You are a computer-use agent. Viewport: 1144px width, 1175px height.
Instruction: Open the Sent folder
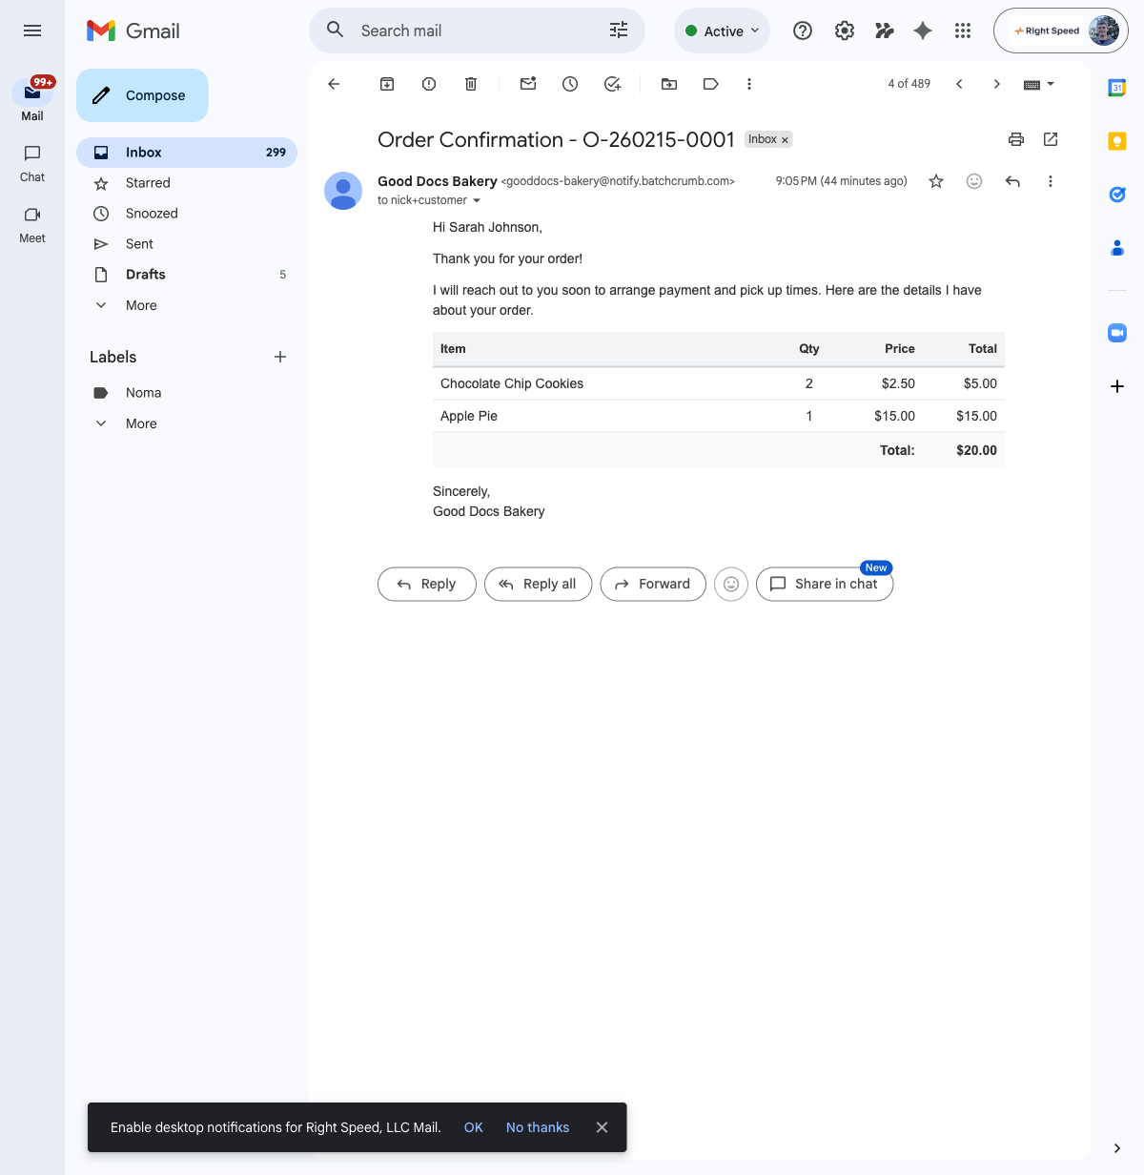139,244
